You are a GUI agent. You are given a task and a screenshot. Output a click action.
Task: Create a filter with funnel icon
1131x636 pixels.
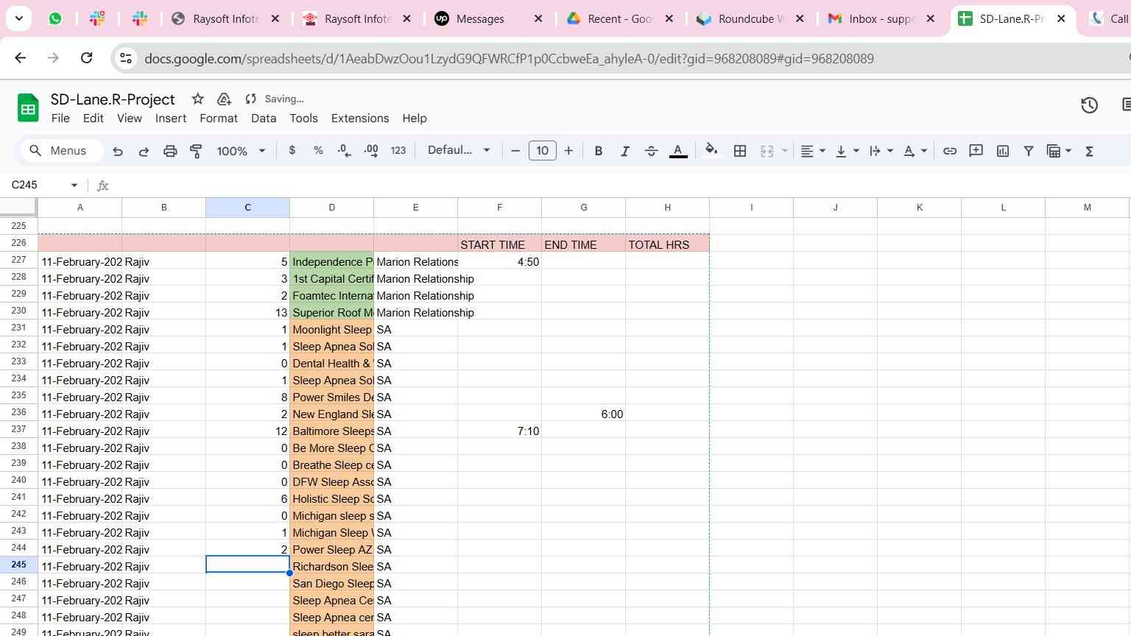1029,151
